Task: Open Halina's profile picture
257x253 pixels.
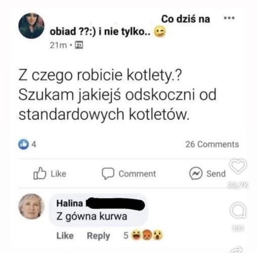Action: [x=31, y=206]
